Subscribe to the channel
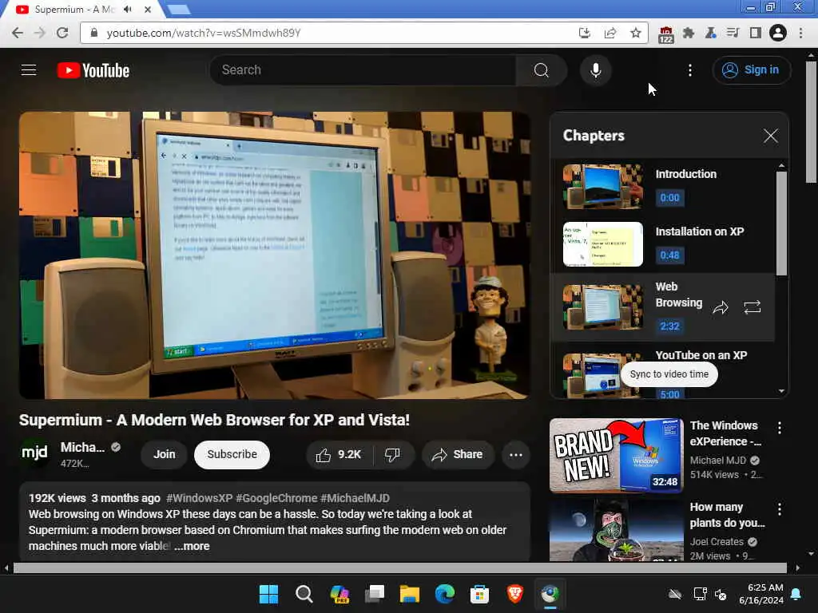Screen dimensions: 818x613 232,454
